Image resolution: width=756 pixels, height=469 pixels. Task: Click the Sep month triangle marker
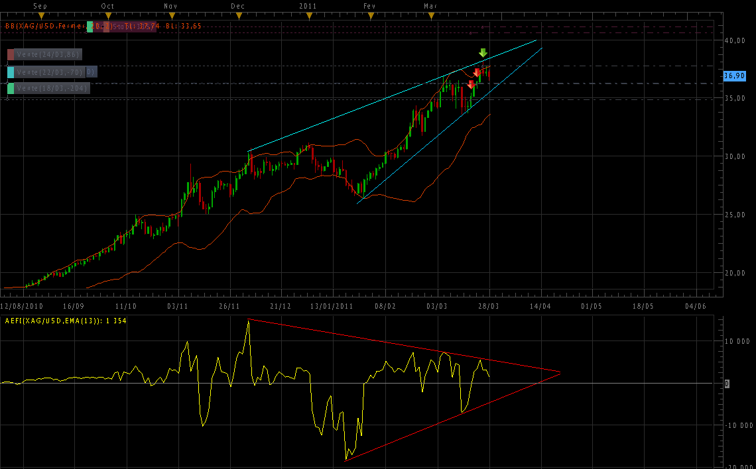point(39,15)
